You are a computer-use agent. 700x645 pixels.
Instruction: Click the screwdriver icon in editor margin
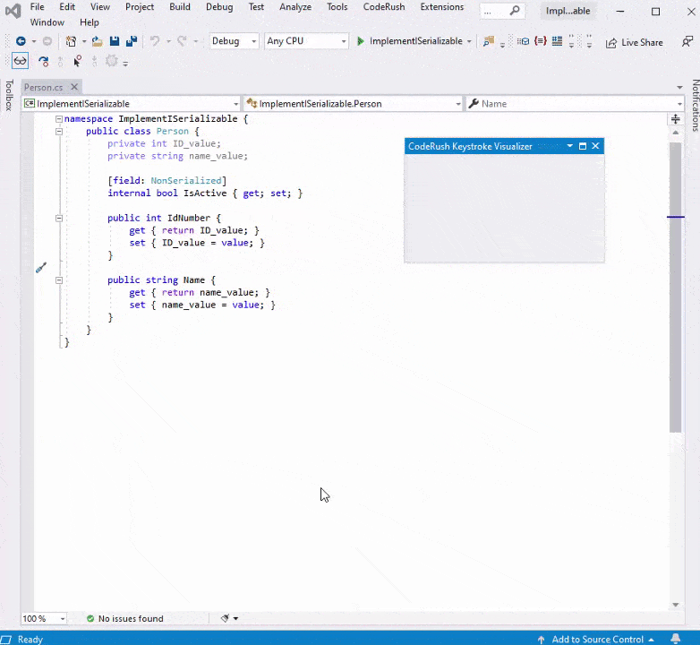coord(40,268)
